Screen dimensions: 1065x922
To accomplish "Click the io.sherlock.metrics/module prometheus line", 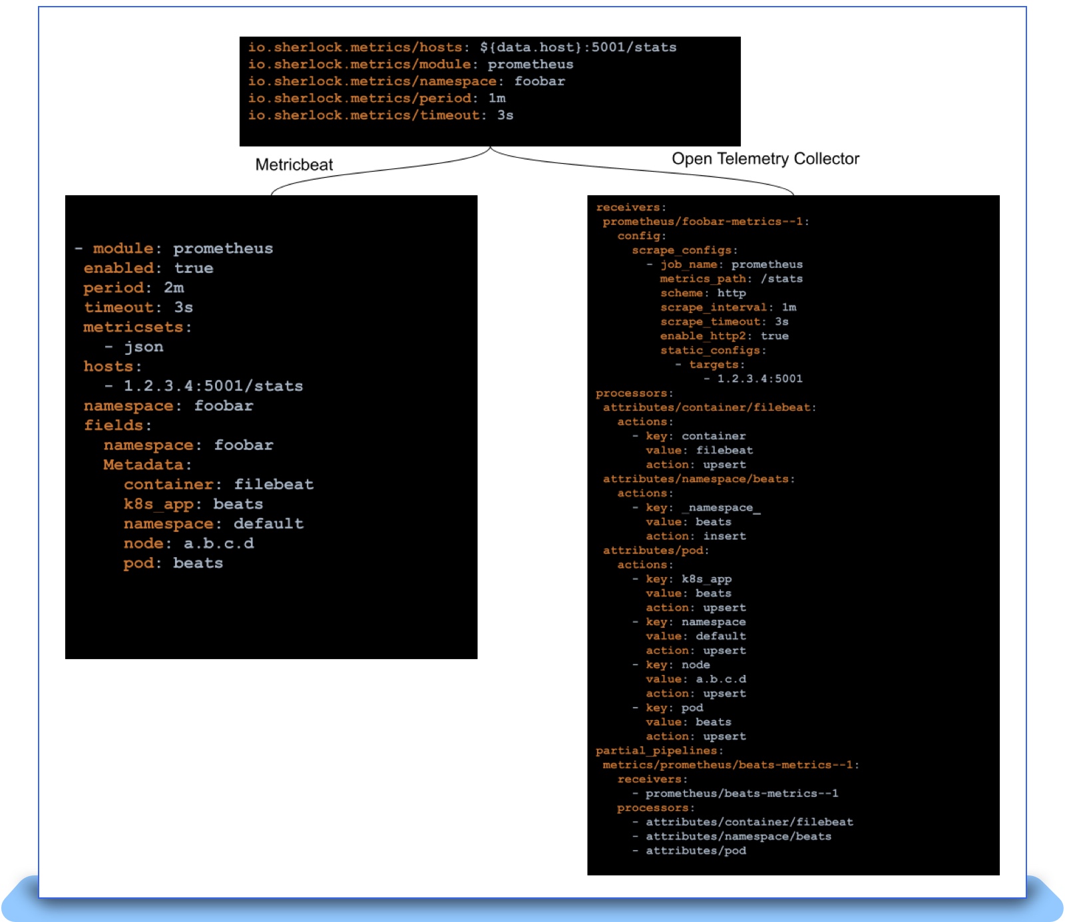I will coord(409,65).
